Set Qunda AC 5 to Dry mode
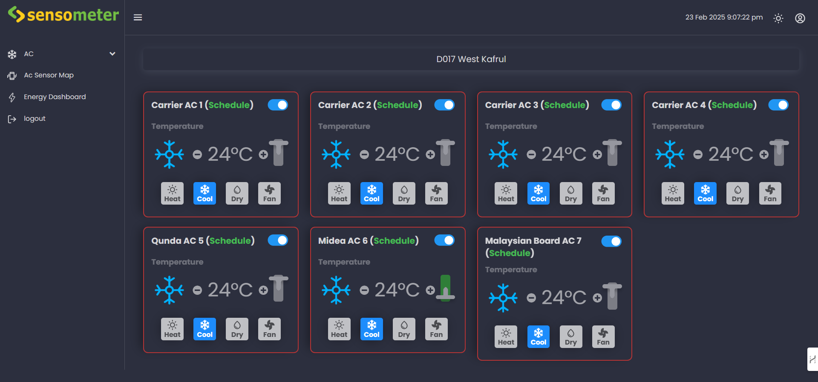The image size is (818, 382). pyautogui.click(x=237, y=329)
